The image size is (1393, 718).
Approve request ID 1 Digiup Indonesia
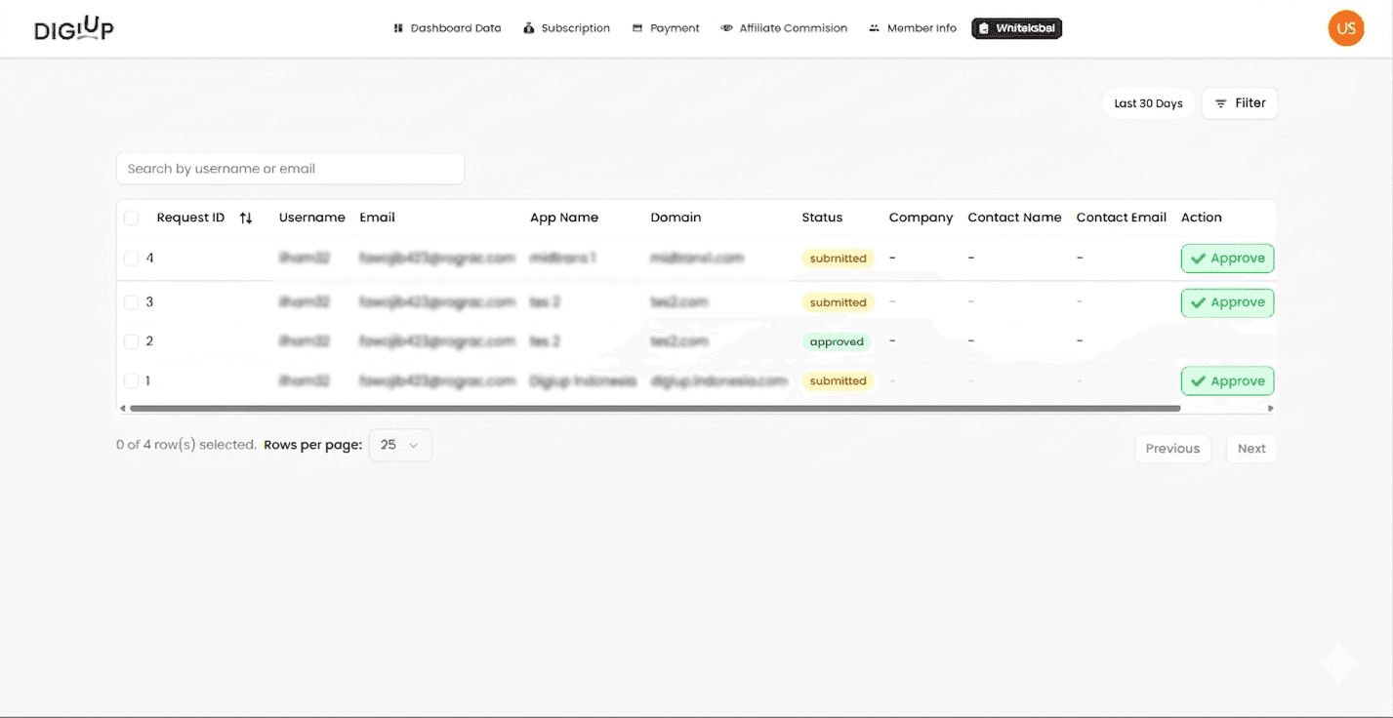click(1227, 381)
